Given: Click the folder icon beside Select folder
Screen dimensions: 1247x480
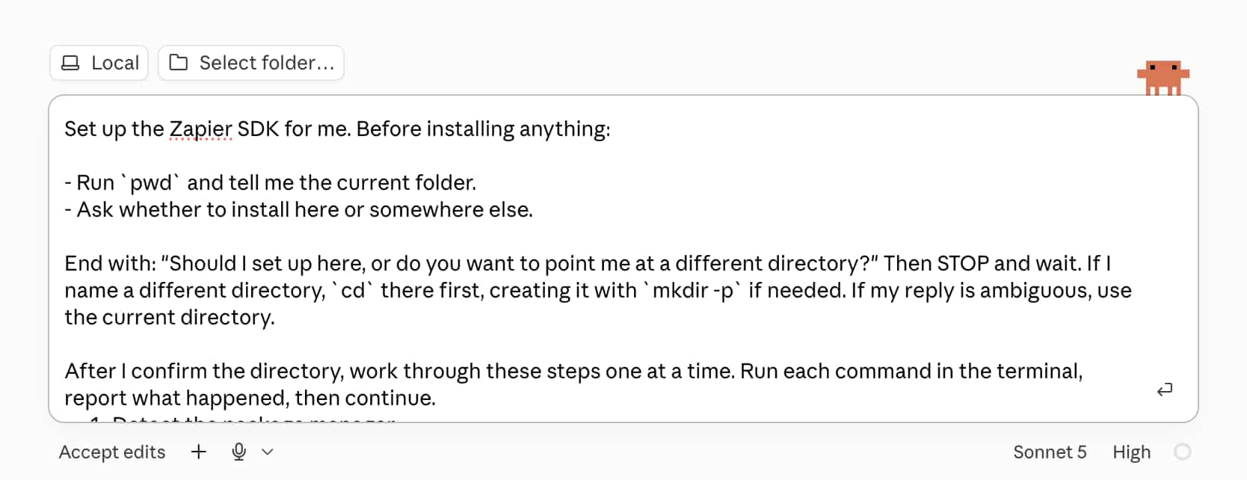Looking at the screenshot, I should 179,63.
